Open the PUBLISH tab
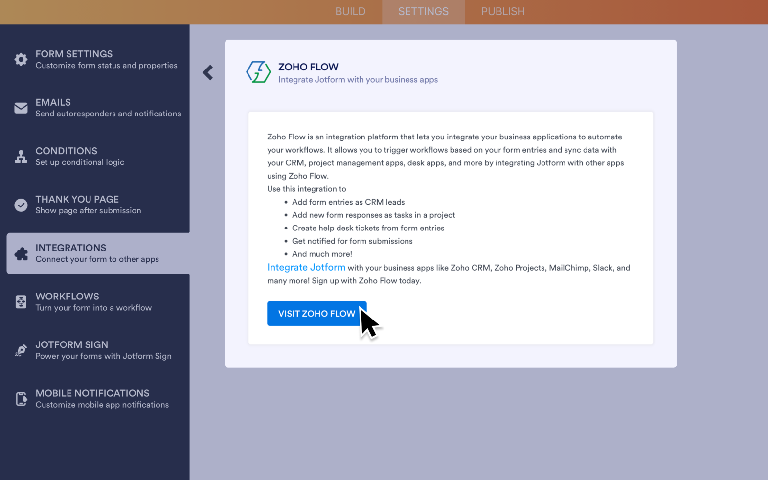Viewport: 768px width, 480px height. [502, 12]
